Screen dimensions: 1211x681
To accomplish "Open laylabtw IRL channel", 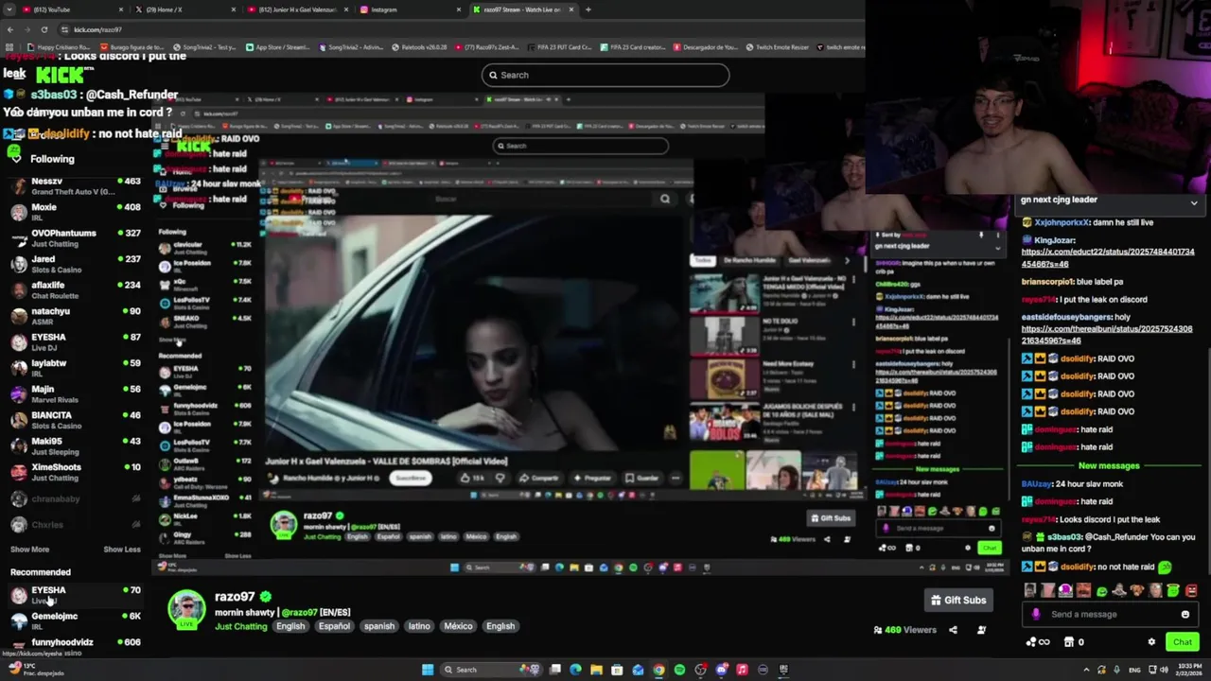I will coord(76,368).
